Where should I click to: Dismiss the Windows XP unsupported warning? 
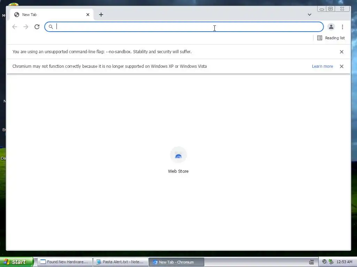pos(342,66)
